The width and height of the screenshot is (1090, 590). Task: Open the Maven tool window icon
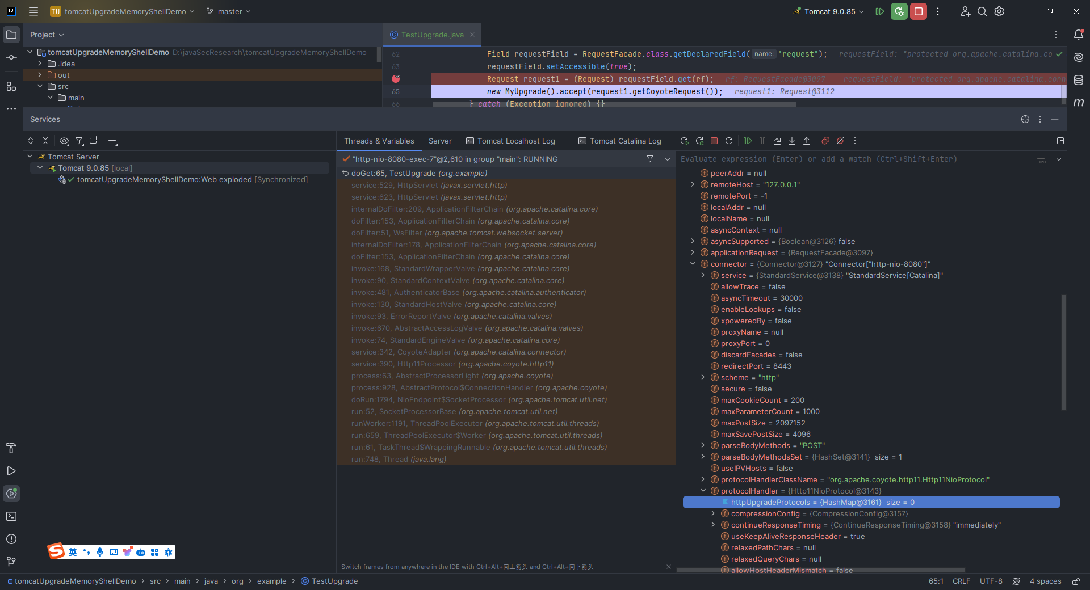tap(1079, 103)
